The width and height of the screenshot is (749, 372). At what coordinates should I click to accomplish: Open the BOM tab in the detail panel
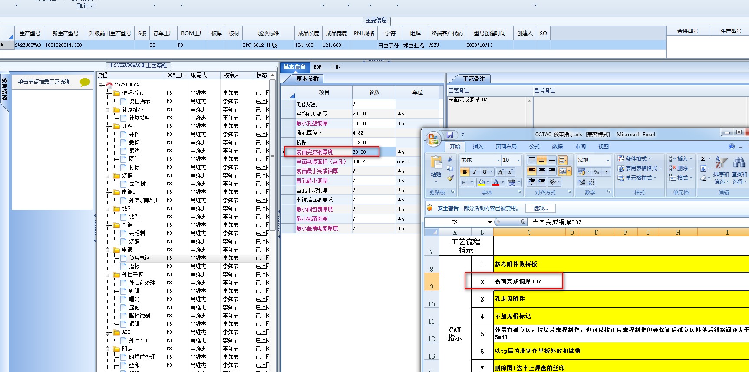click(x=318, y=67)
